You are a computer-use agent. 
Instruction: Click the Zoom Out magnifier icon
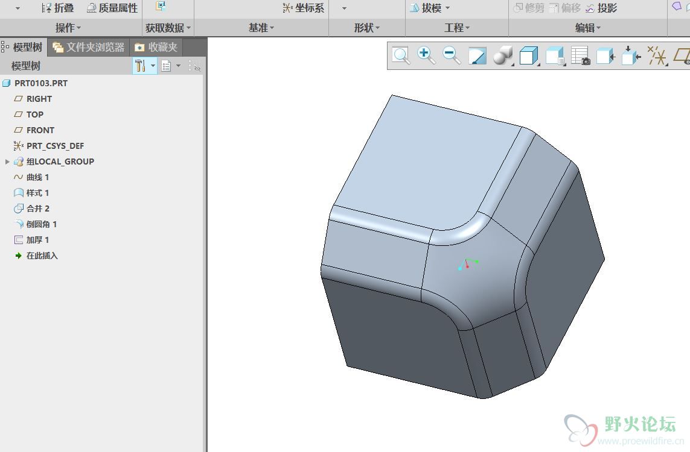pyautogui.click(x=452, y=56)
